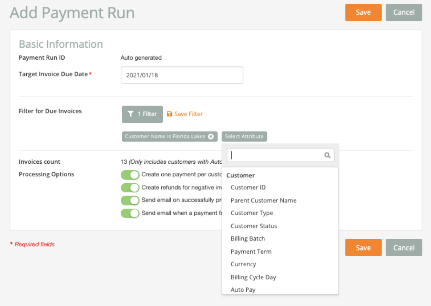
Task: Click the bottom orange Save button
Action: pos(363,247)
